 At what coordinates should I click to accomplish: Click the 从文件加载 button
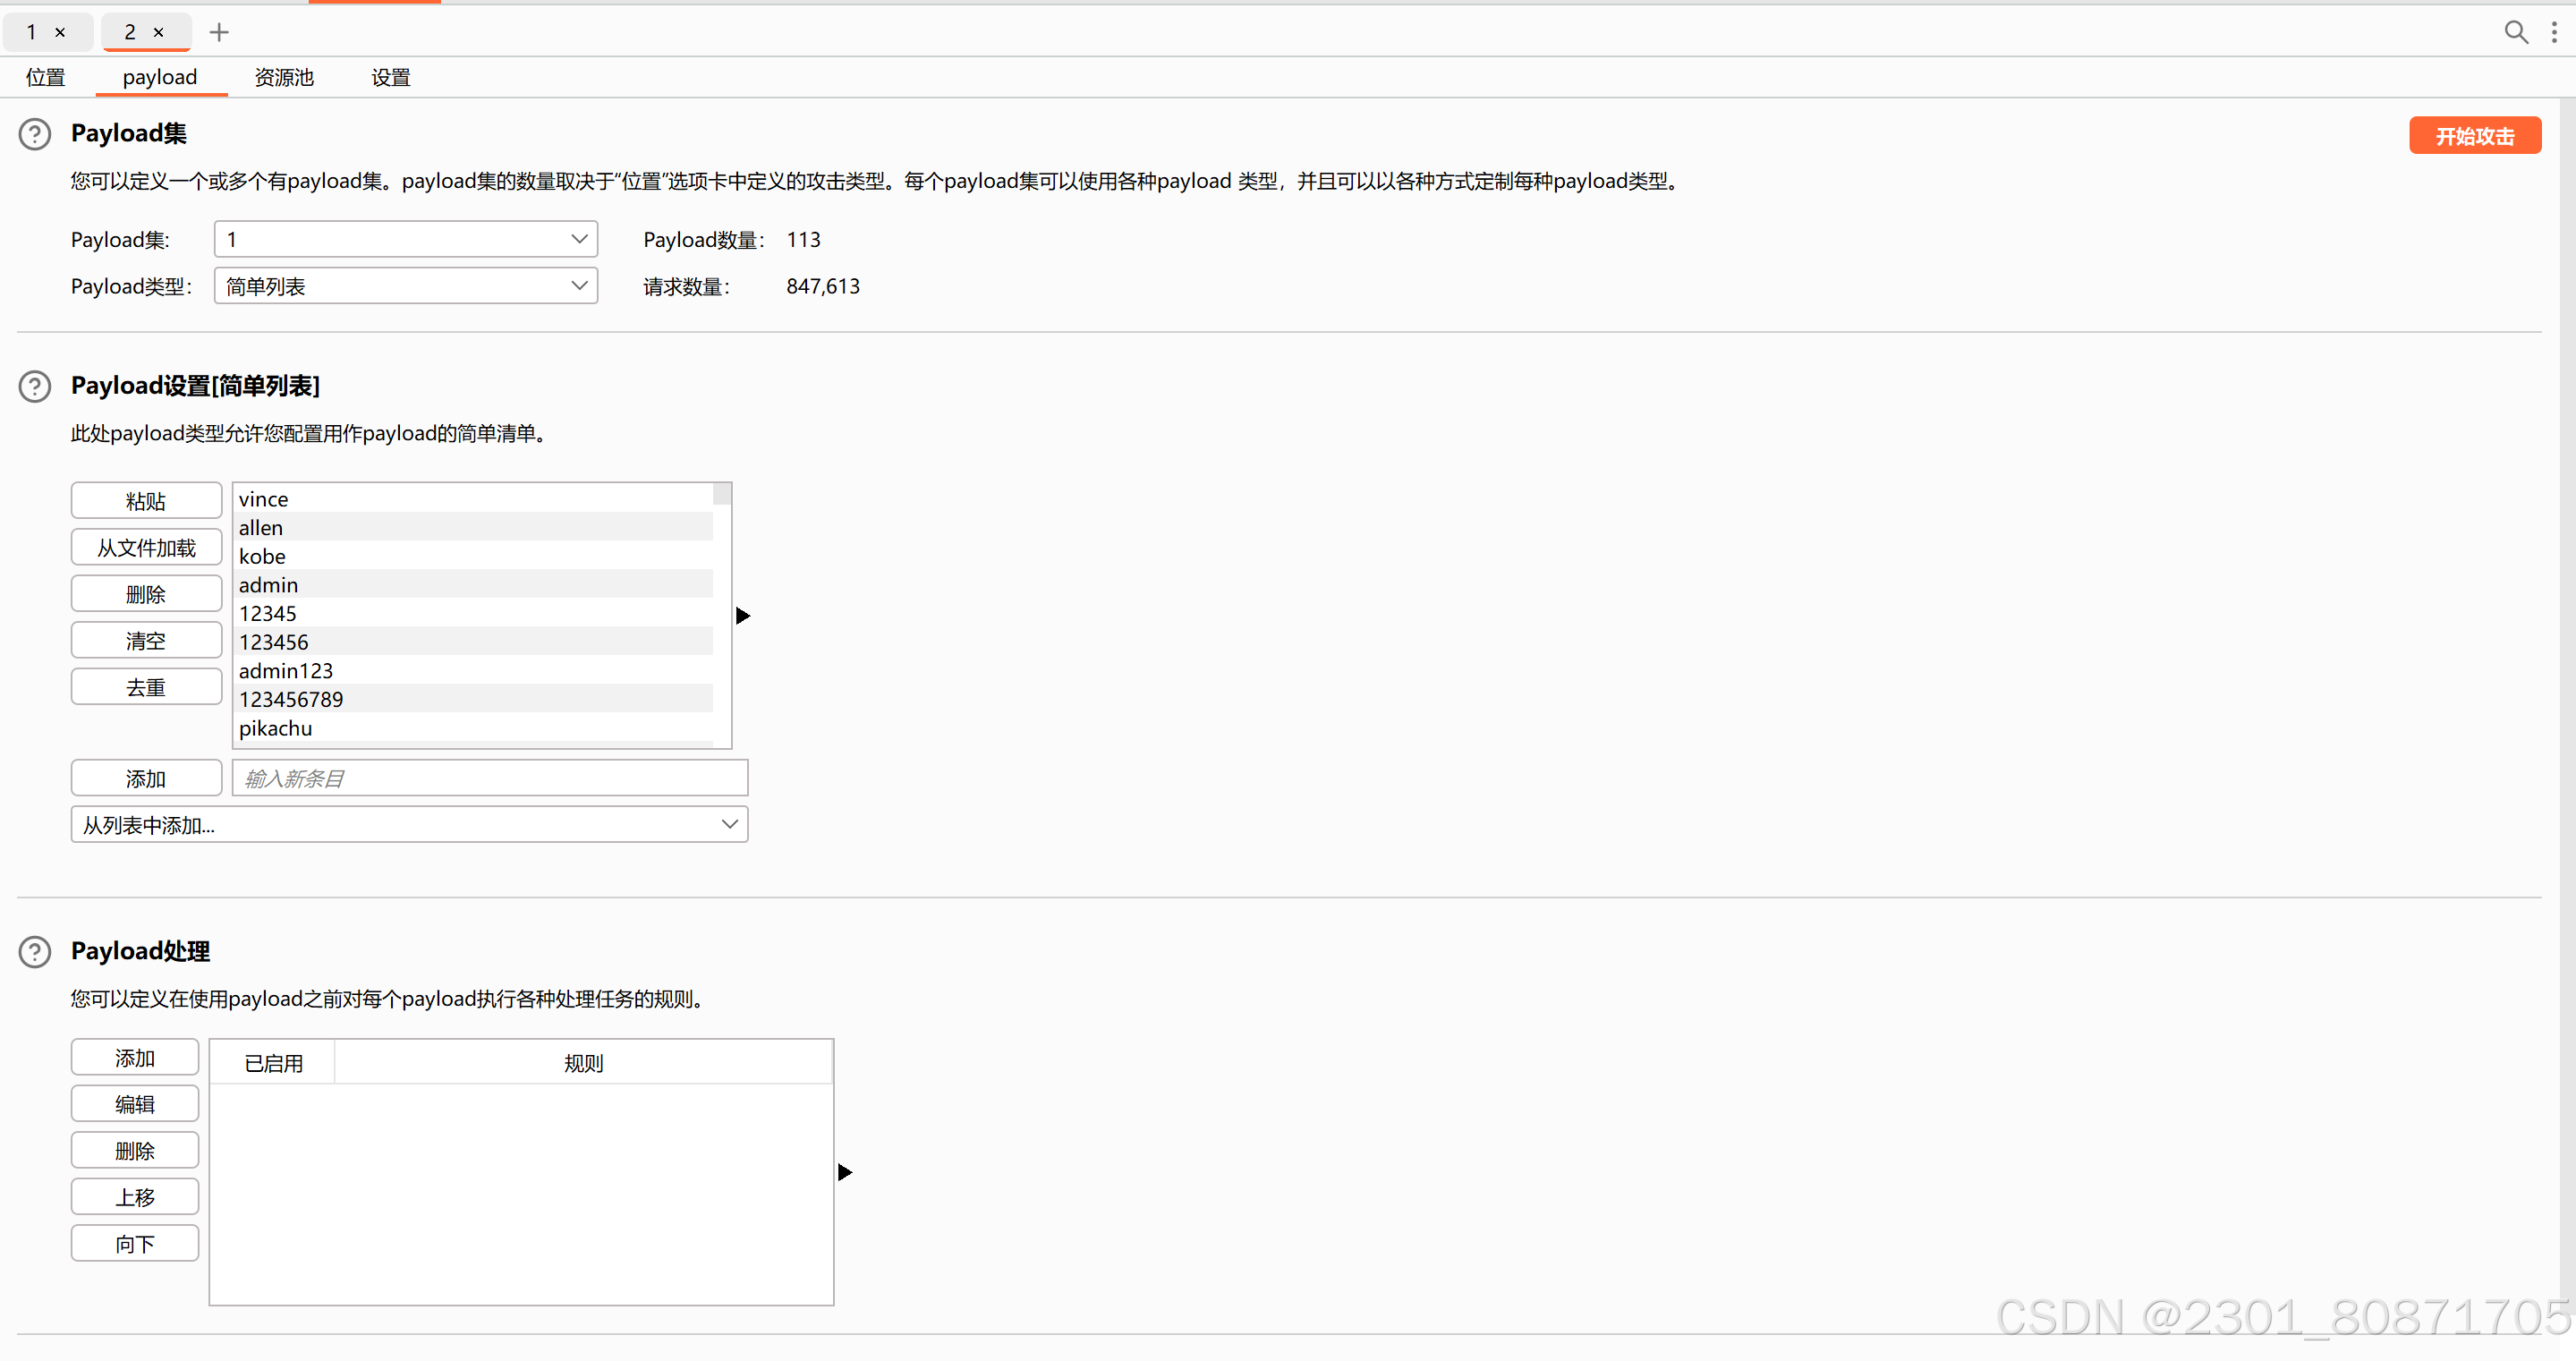pyautogui.click(x=146, y=548)
